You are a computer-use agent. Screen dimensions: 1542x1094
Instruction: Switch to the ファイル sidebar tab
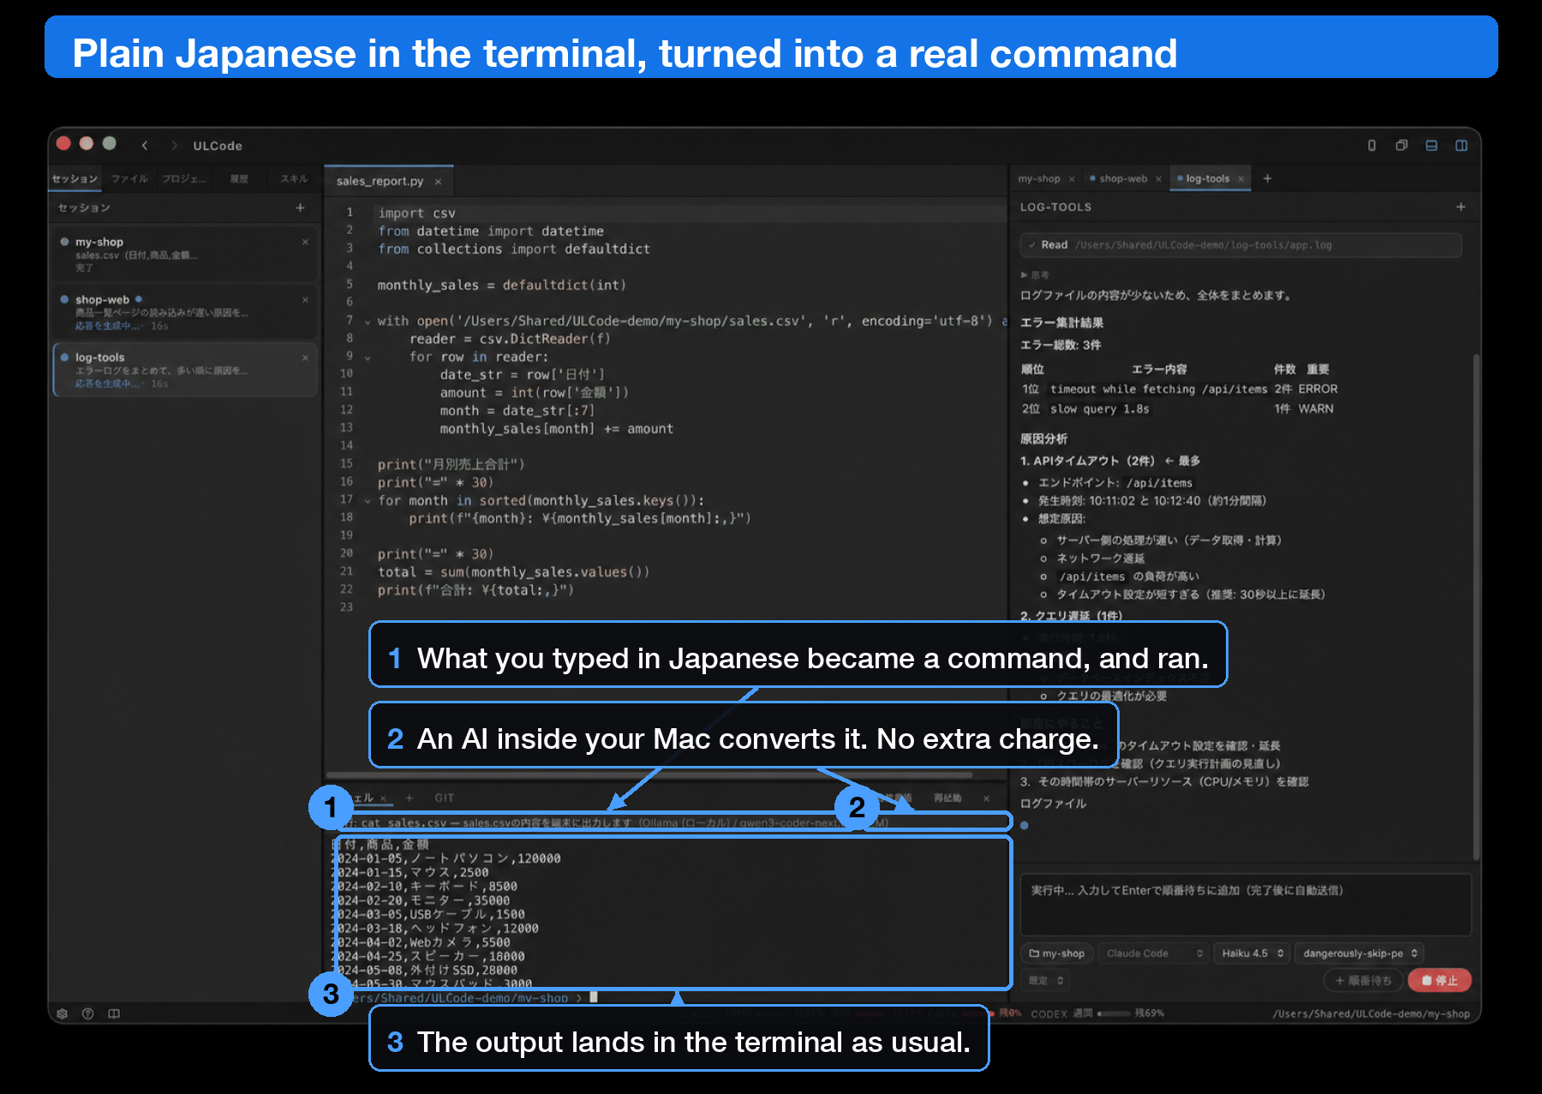(x=129, y=179)
